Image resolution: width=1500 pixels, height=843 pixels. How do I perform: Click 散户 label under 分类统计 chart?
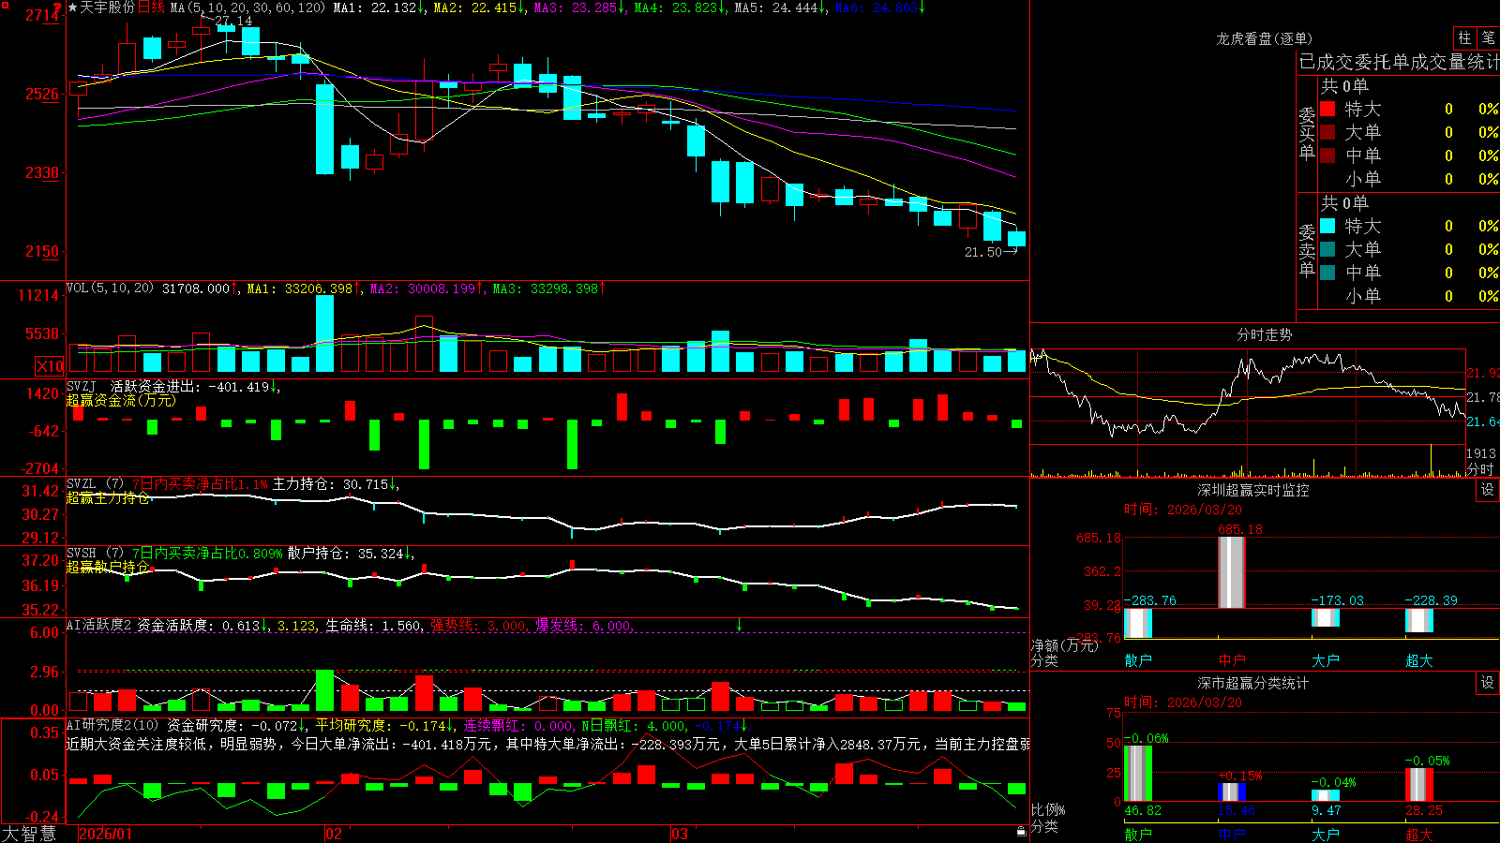[1138, 835]
